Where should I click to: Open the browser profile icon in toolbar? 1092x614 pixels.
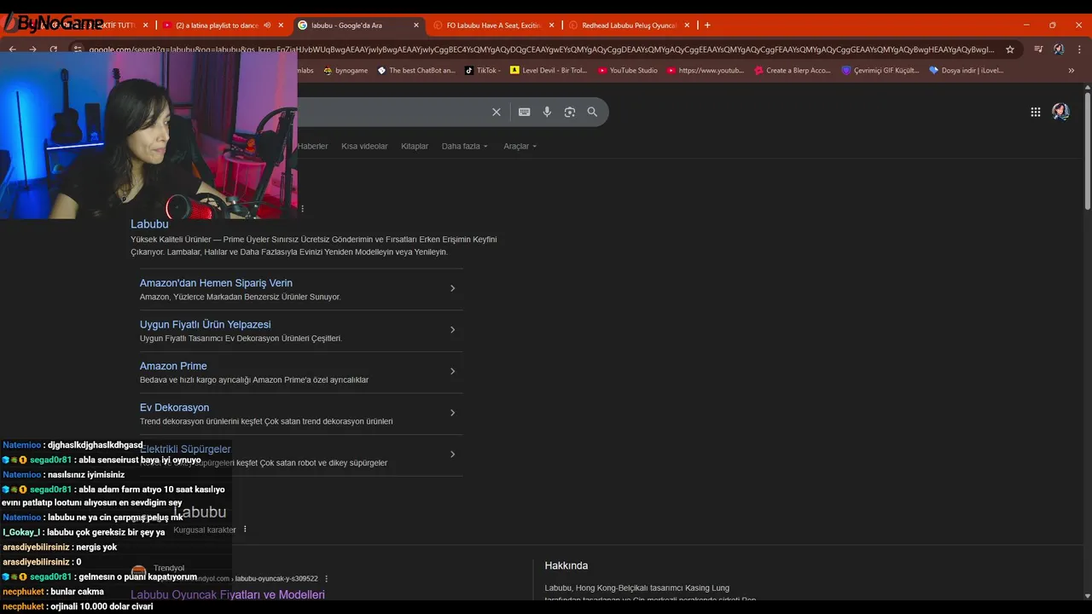pyautogui.click(x=1059, y=49)
